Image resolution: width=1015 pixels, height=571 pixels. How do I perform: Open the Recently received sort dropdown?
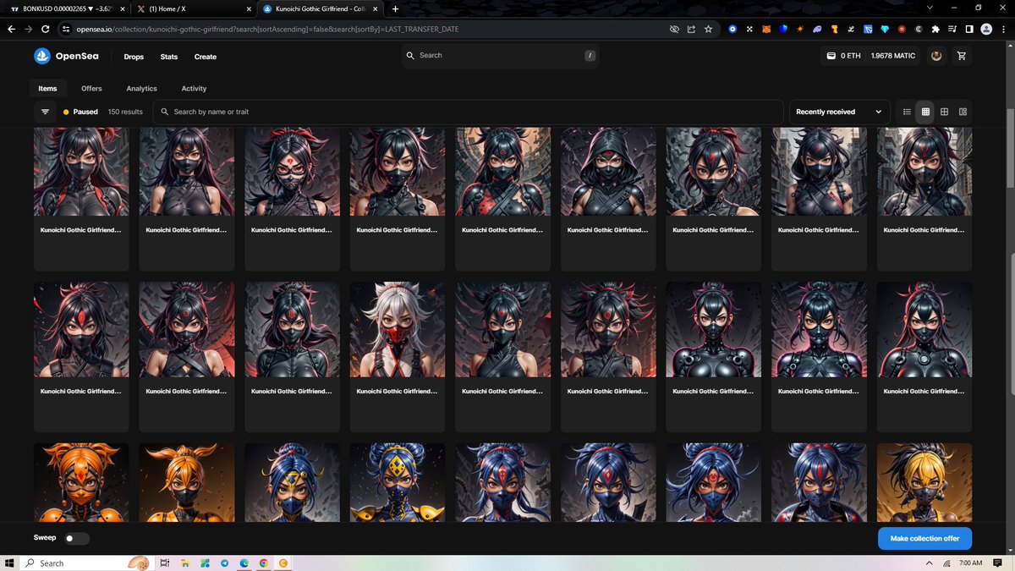[840, 112]
